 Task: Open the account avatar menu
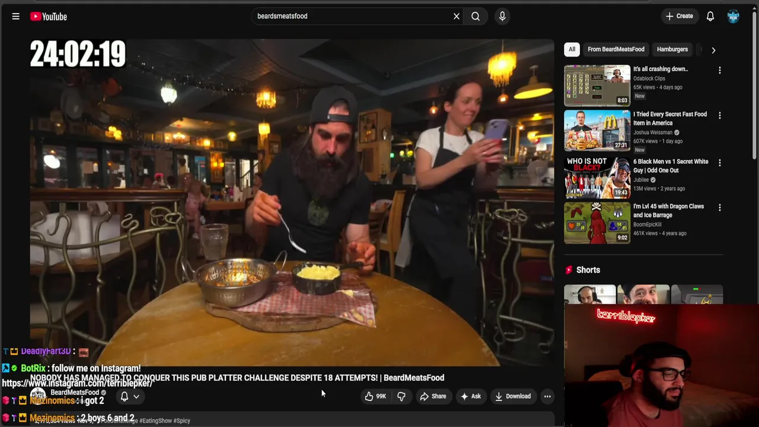(733, 16)
